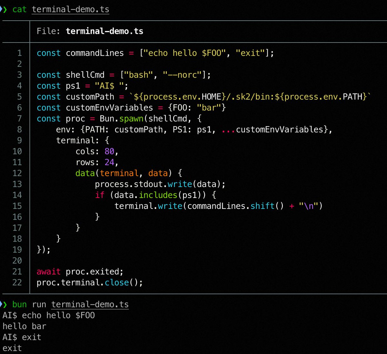Click the commandLines variable on line 1
The height and width of the screenshot is (354, 387).
tap(95, 53)
